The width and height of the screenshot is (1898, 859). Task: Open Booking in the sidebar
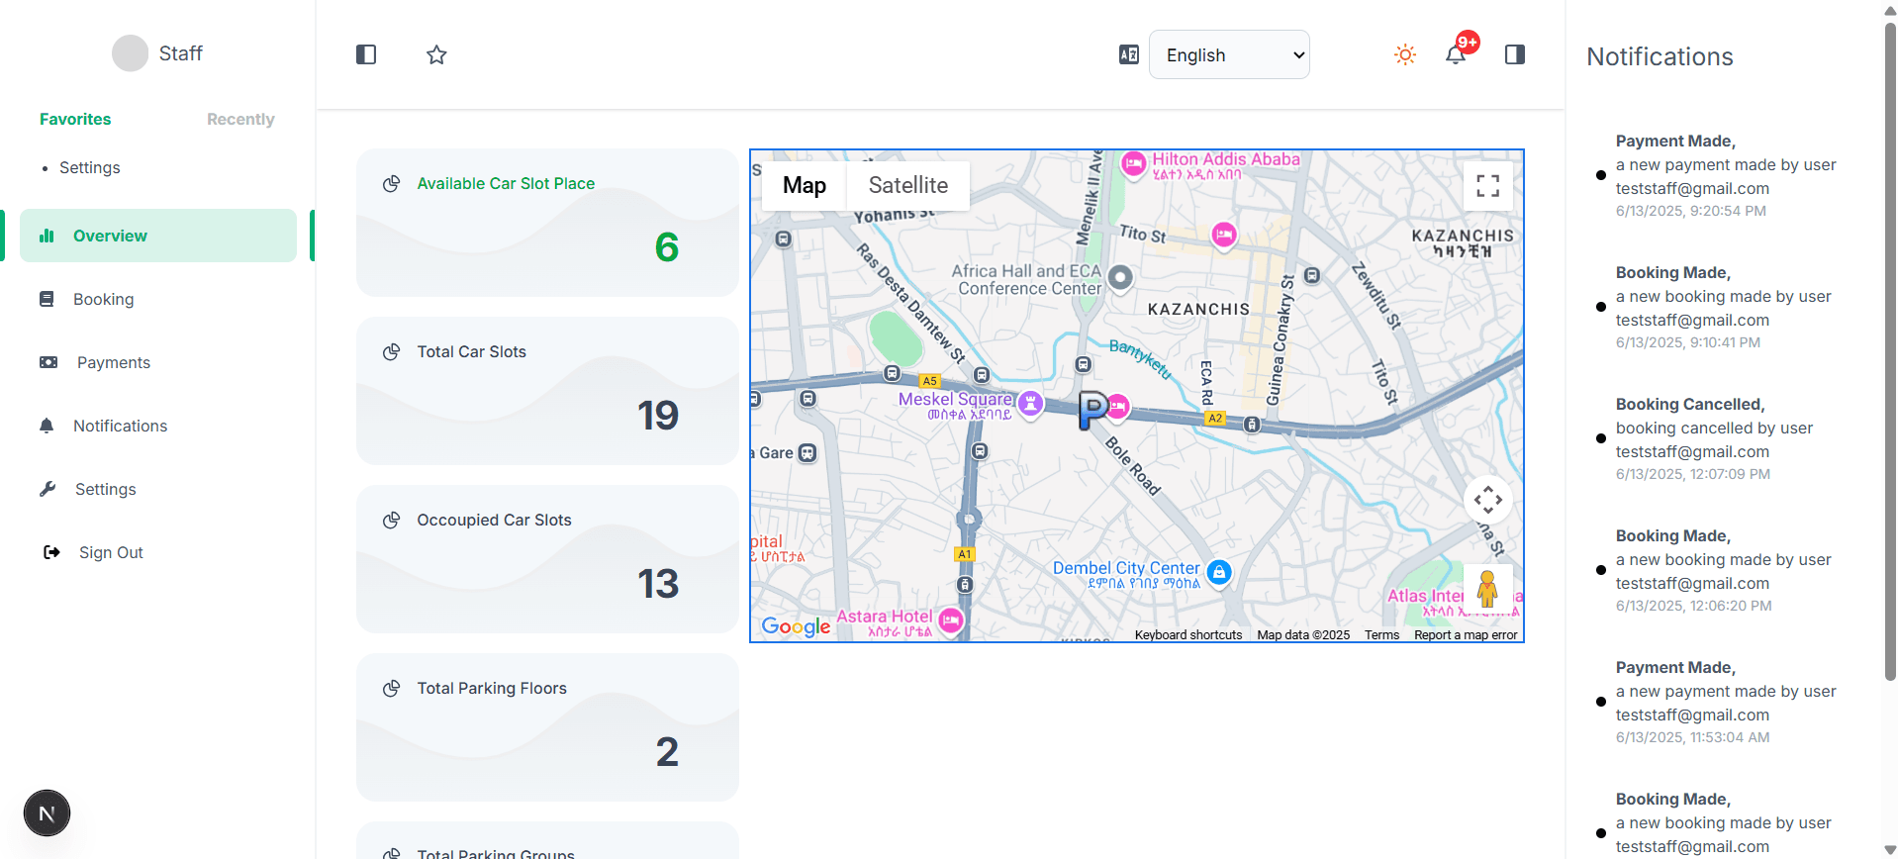[103, 299]
